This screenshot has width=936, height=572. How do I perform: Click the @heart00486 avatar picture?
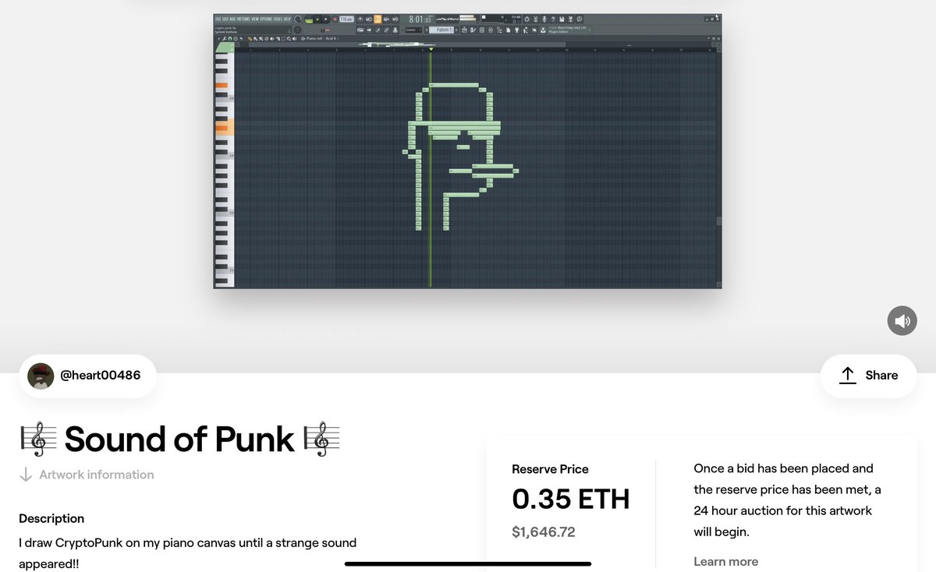coord(41,376)
